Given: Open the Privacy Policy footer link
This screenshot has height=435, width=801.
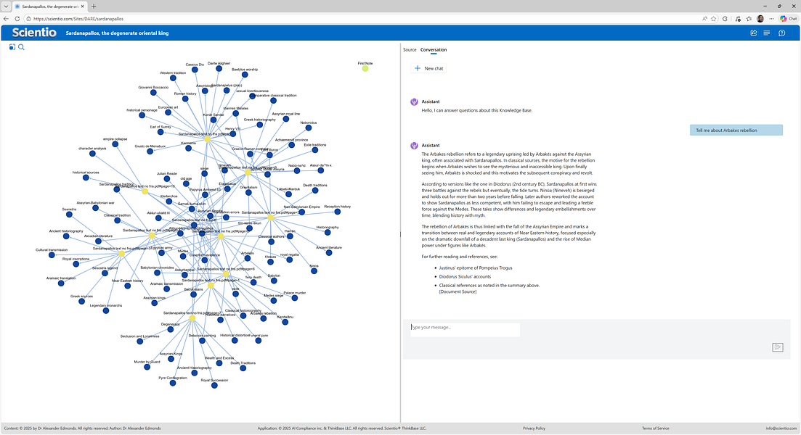Looking at the screenshot, I should [x=534, y=428].
